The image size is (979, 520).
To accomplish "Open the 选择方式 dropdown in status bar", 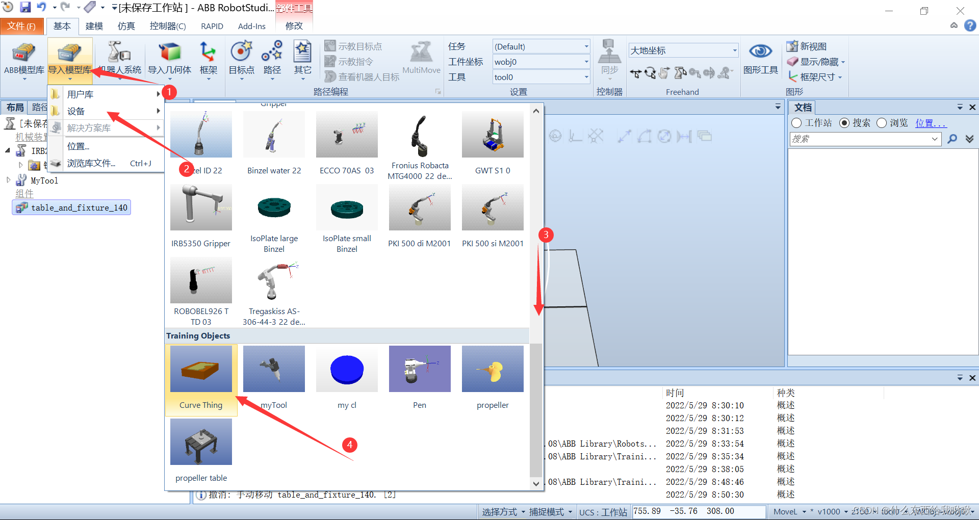I will tap(503, 512).
